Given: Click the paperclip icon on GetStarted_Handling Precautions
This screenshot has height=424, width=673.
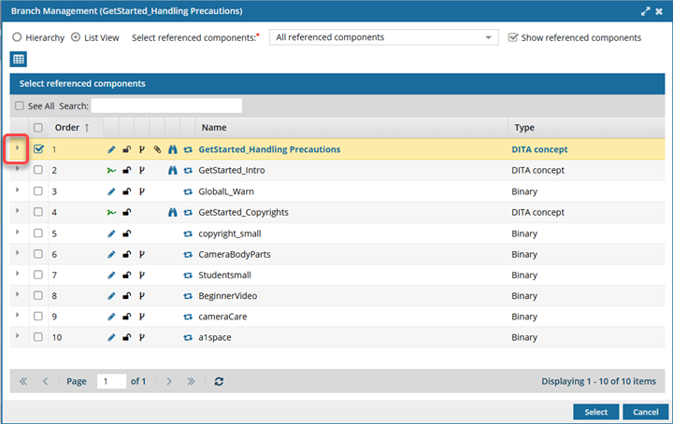Looking at the screenshot, I should tap(157, 149).
